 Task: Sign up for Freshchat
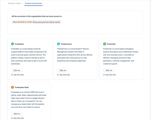[x=109, y=70]
